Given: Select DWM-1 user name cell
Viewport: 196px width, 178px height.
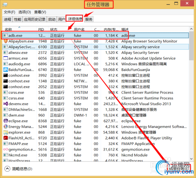Looking at the screenshot, I should [80, 115].
